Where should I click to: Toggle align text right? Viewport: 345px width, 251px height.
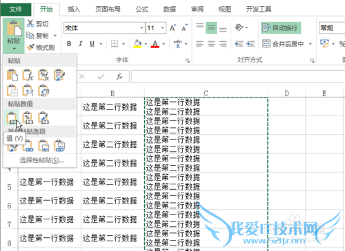pyautogui.click(x=223, y=43)
